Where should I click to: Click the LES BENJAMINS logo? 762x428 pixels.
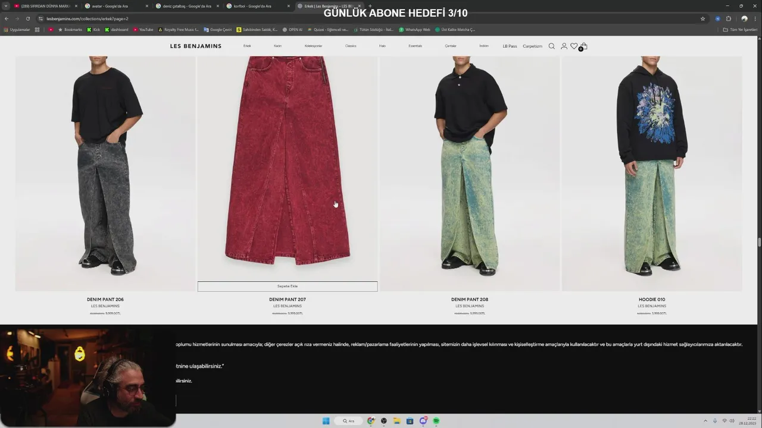(195, 46)
